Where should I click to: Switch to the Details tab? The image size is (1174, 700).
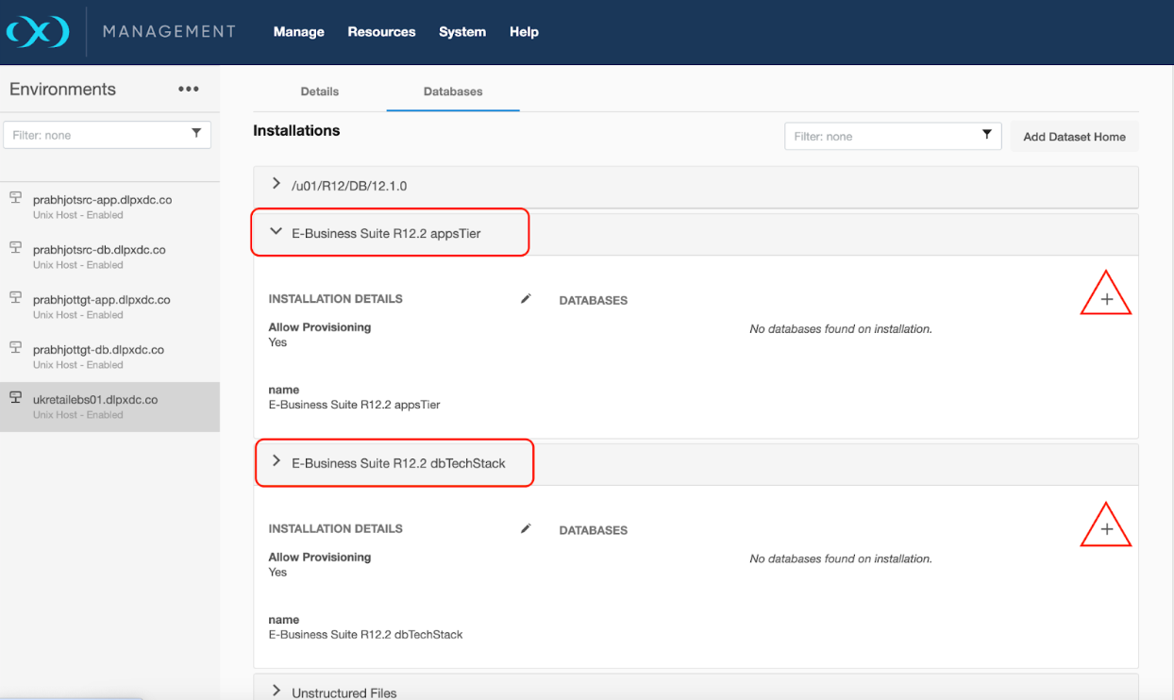pyautogui.click(x=319, y=92)
